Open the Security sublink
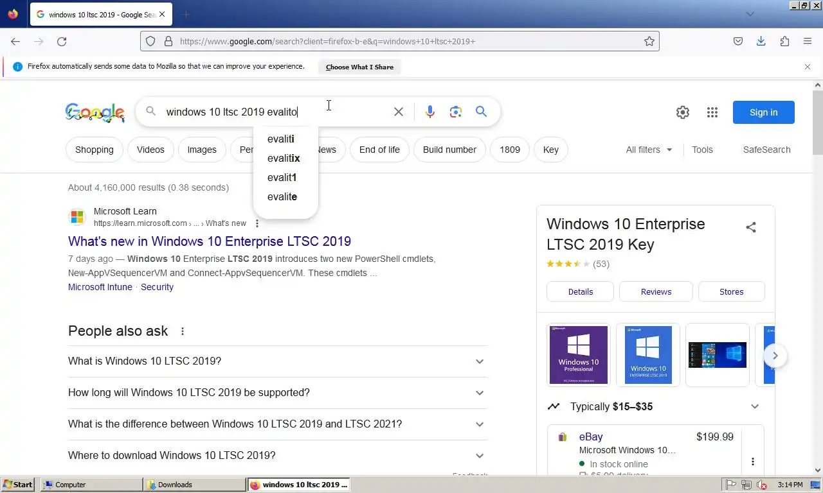 (157, 287)
